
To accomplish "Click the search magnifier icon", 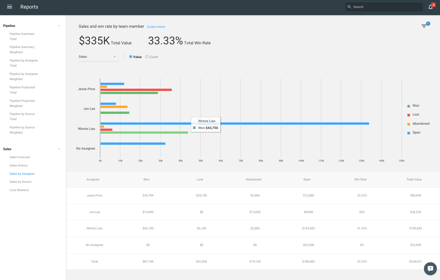I will [x=349, y=7].
